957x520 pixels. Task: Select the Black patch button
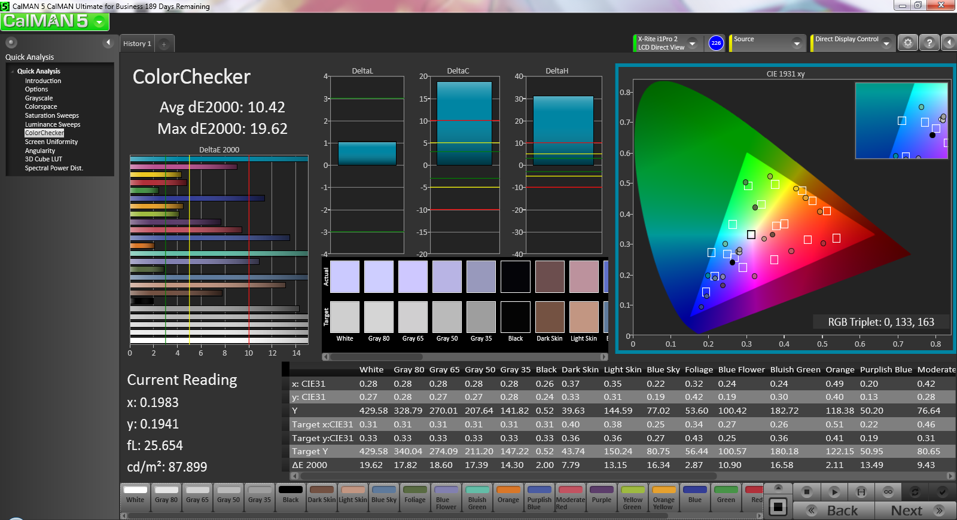pos(291,498)
